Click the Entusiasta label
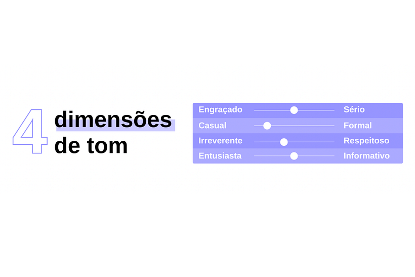Image resolution: width=415 pixels, height=277 pixels. 220,155
